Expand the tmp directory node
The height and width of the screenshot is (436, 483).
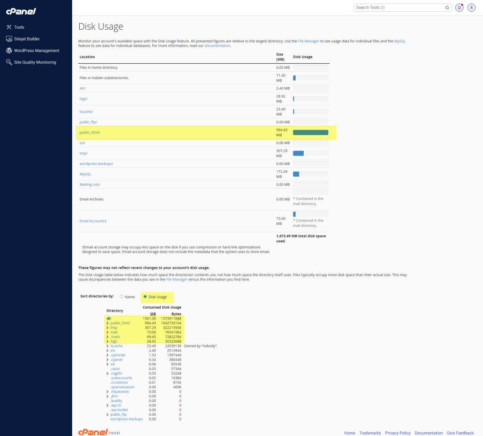point(108,328)
